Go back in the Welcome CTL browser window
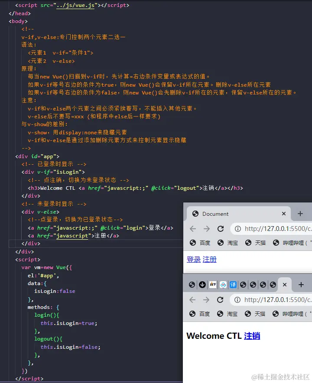312x383 pixels. (192, 300)
